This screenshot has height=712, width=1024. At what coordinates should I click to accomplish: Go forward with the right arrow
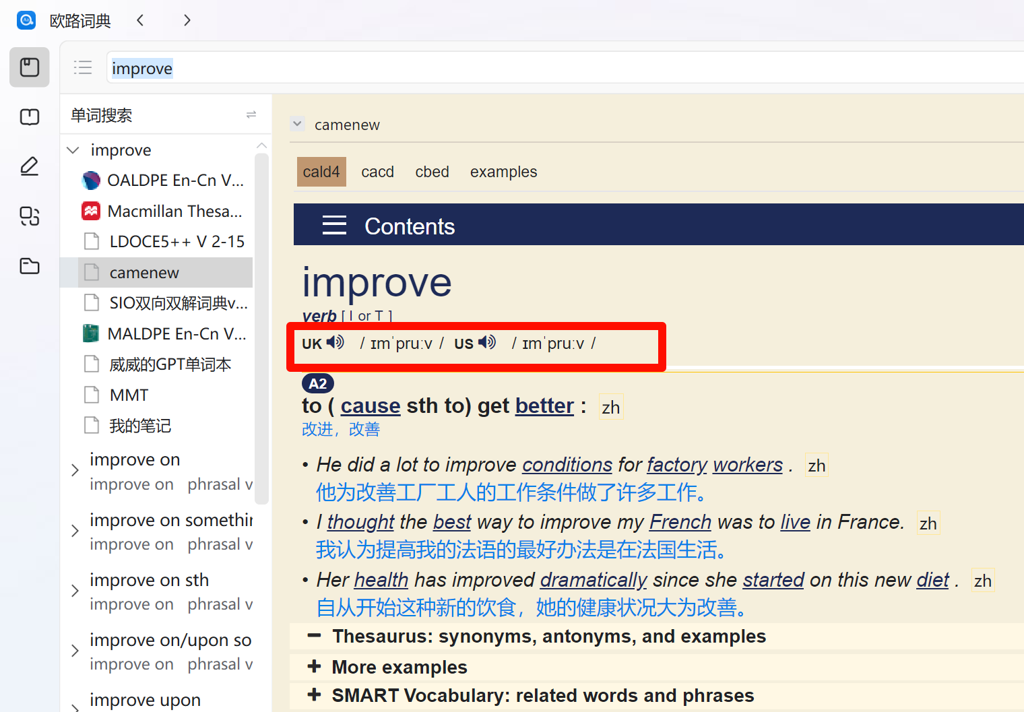pyautogui.click(x=187, y=20)
